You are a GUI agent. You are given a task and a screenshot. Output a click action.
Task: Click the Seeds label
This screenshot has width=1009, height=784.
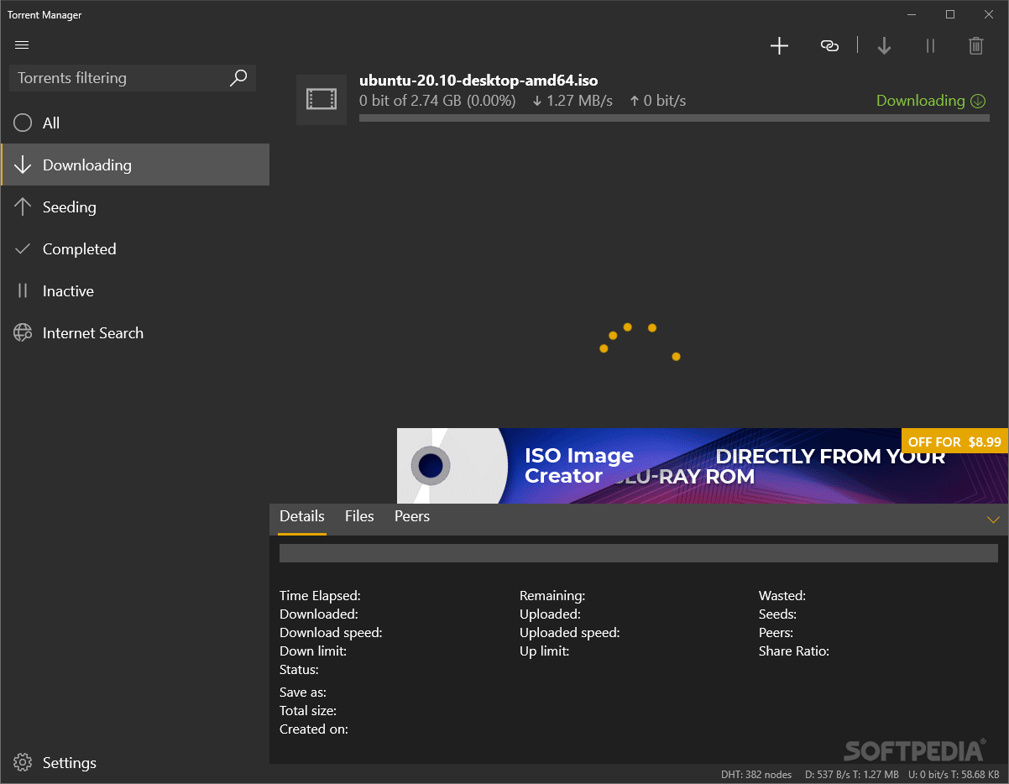[x=777, y=614]
